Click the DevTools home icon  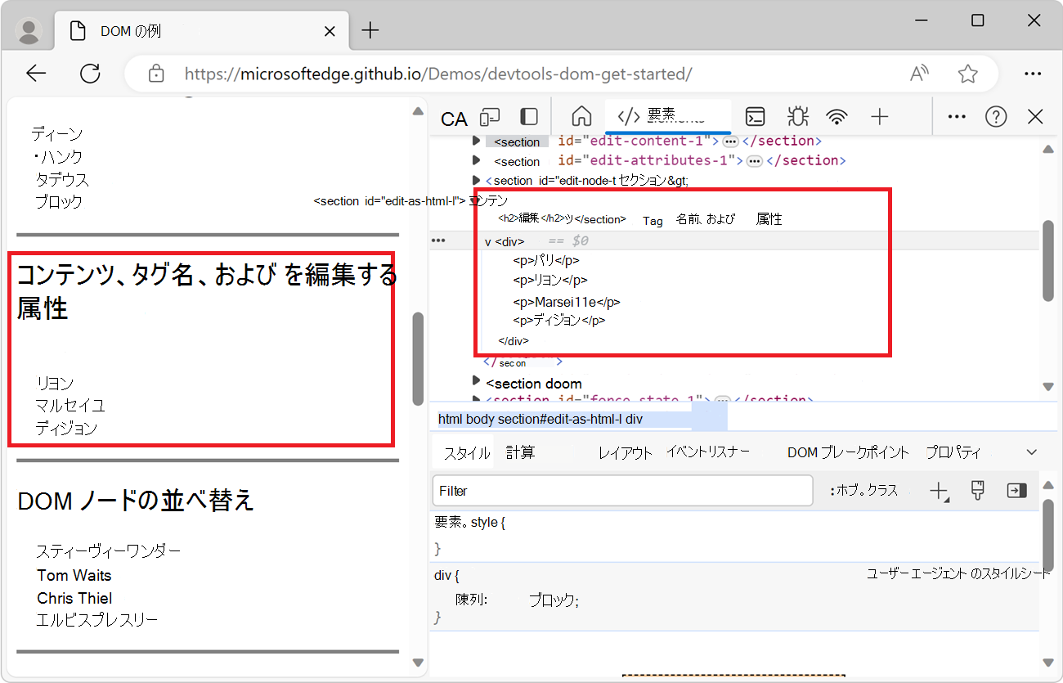pyautogui.click(x=581, y=117)
